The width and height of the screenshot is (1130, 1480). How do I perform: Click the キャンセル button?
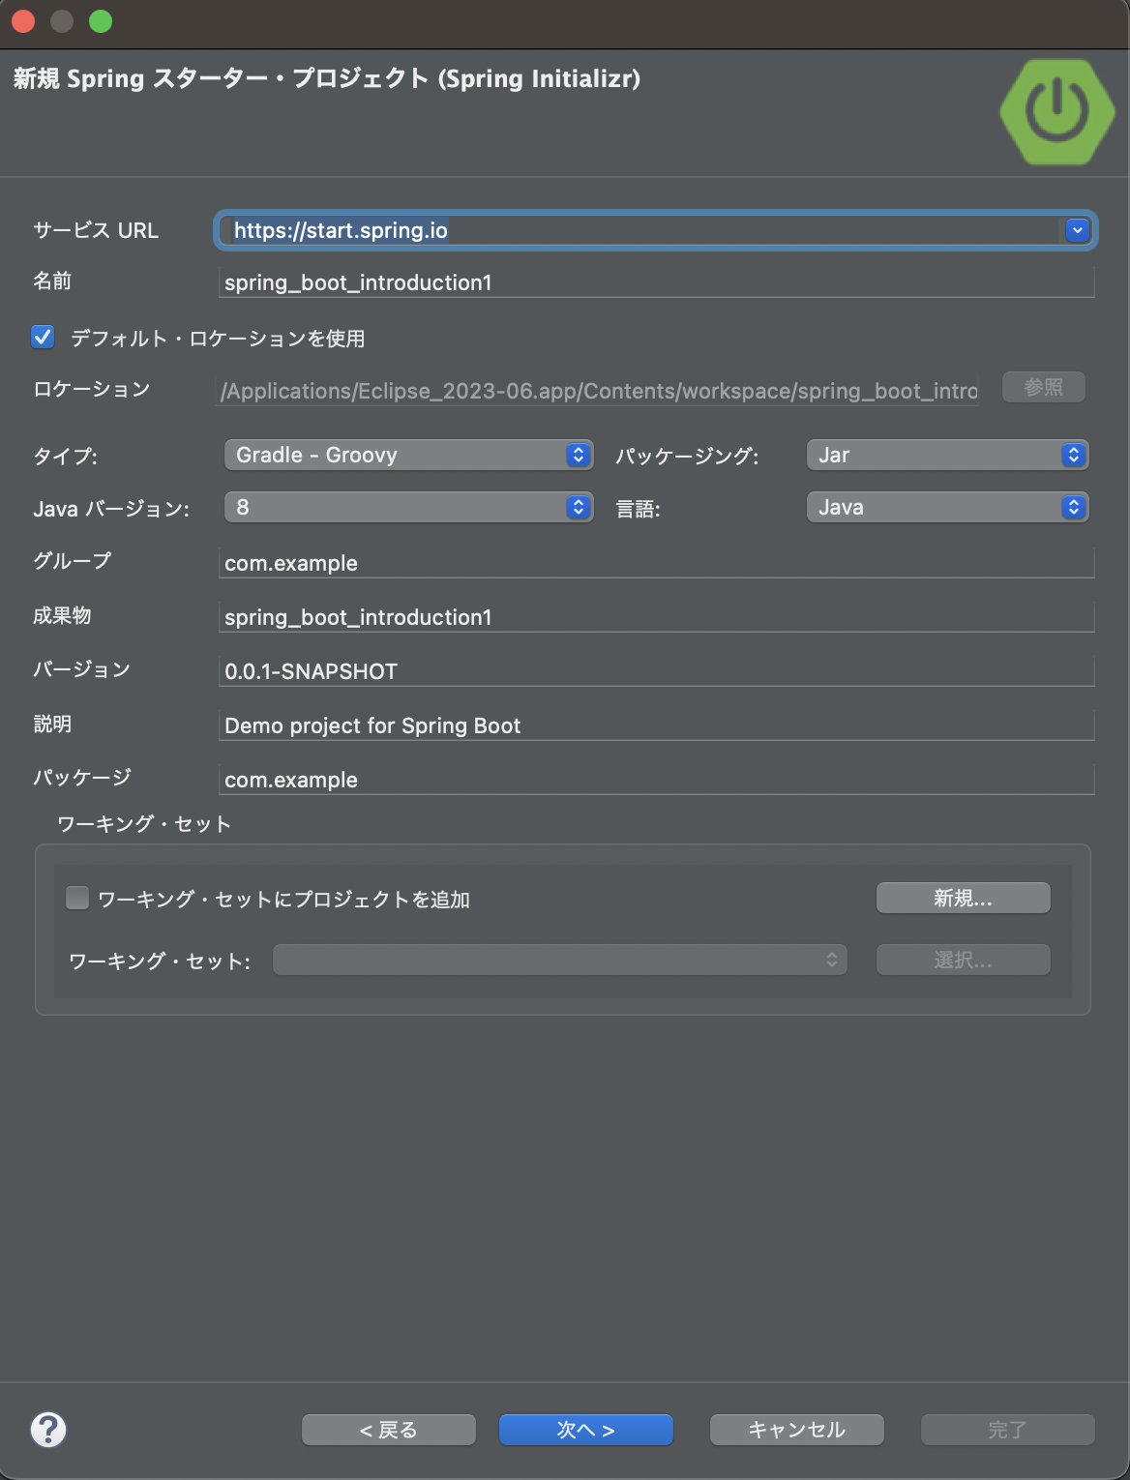click(795, 1429)
